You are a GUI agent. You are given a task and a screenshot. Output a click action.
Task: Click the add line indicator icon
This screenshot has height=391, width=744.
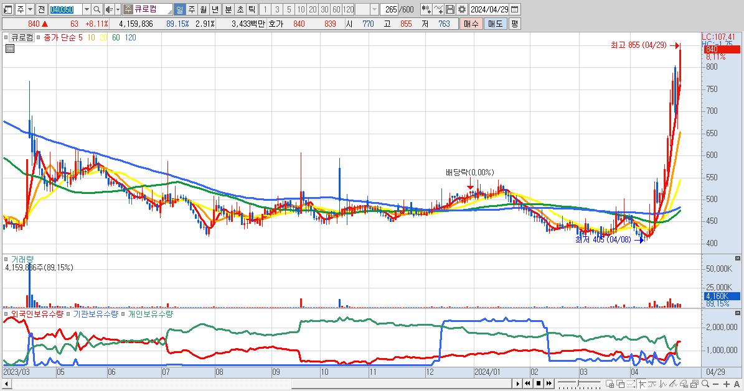(438, 9)
